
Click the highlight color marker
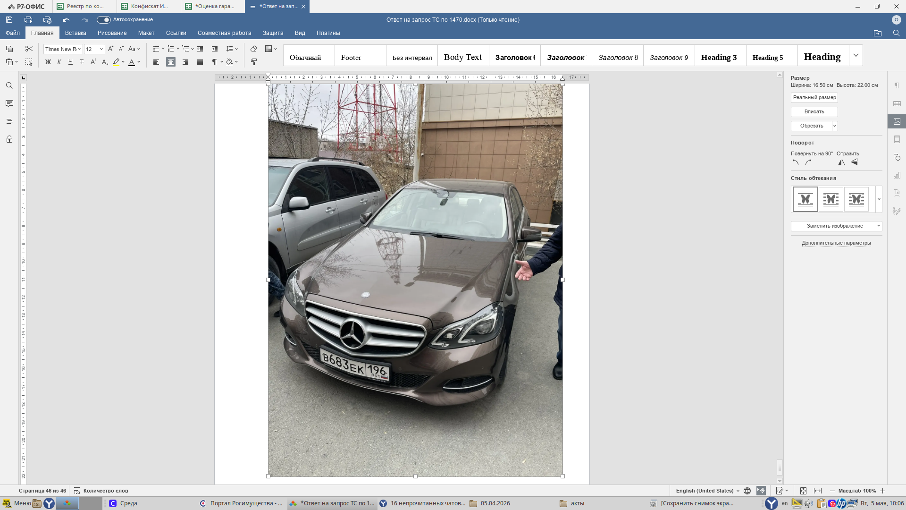[116, 62]
